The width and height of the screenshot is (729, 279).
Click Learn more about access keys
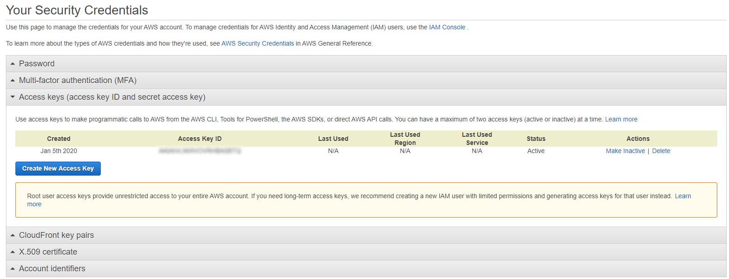tap(621, 119)
